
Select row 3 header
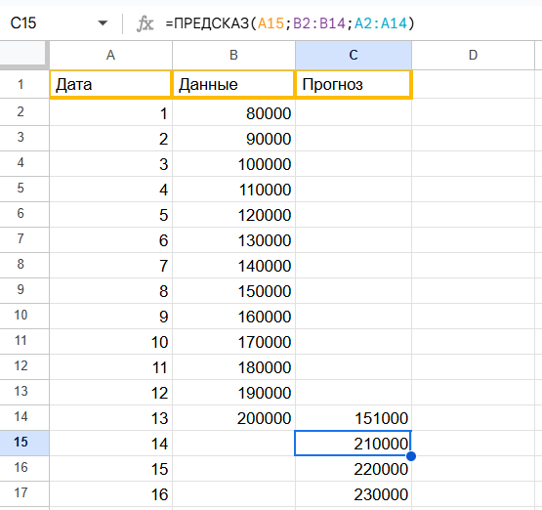click(x=21, y=138)
